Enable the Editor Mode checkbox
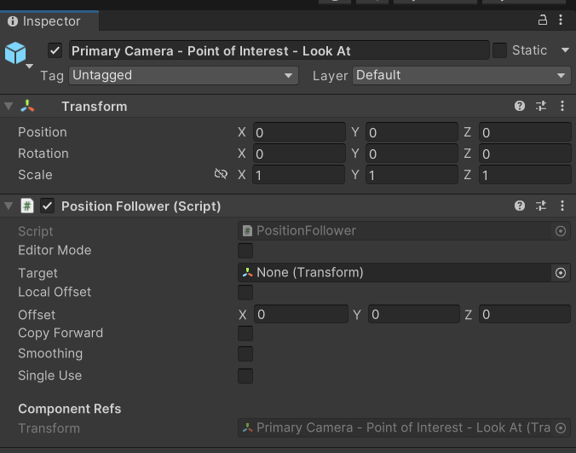The width and height of the screenshot is (576, 453). [x=245, y=251]
